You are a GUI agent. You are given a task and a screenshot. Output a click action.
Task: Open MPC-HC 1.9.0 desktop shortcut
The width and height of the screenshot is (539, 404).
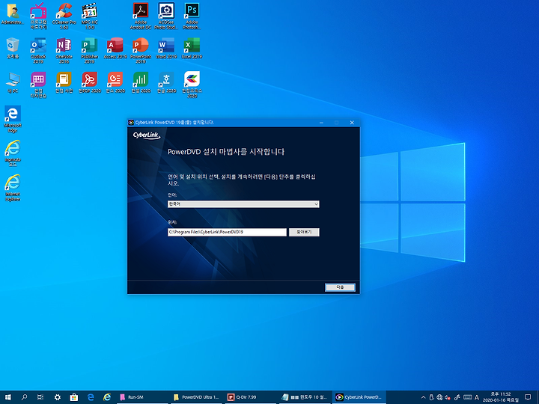click(90, 16)
